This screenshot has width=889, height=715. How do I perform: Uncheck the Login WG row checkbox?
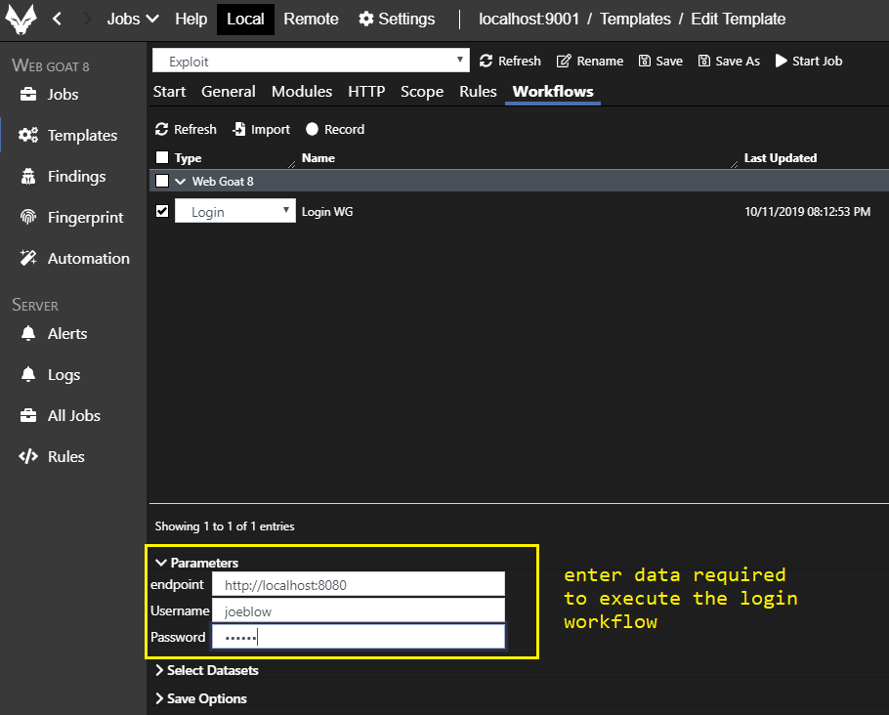(162, 212)
